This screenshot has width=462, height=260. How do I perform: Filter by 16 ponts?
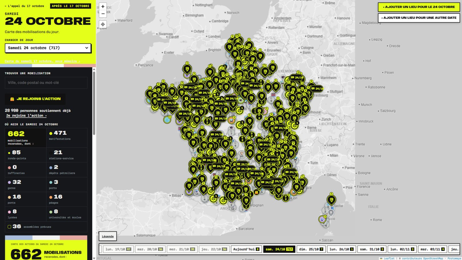coord(25,199)
